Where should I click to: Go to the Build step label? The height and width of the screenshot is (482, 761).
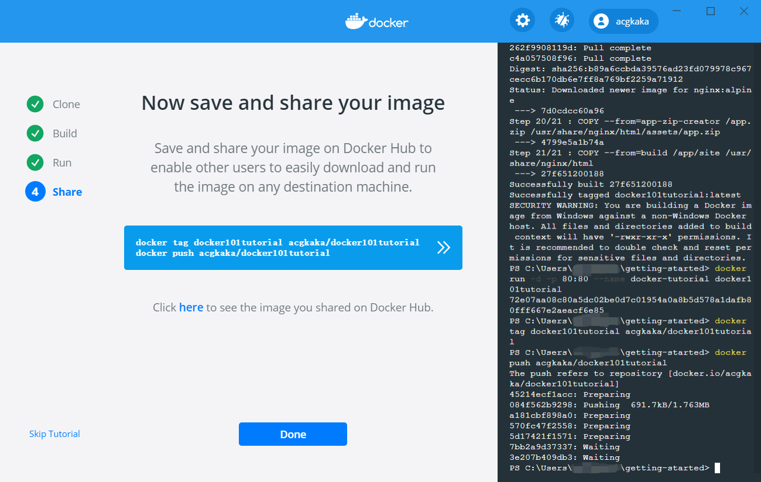[65, 134]
